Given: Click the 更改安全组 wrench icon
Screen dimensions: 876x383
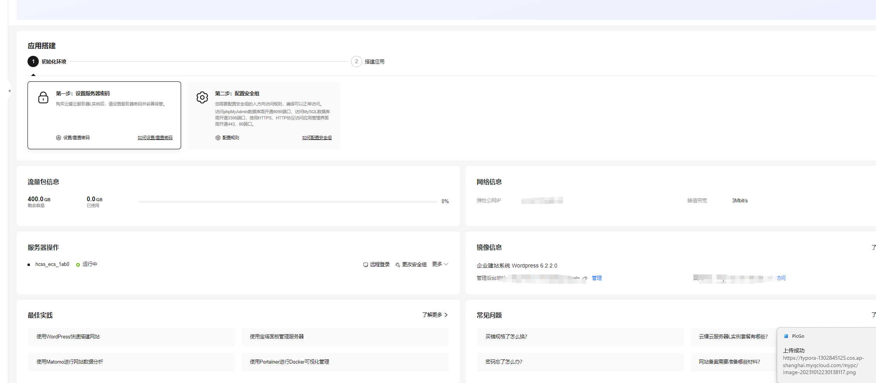Looking at the screenshot, I should (x=397, y=265).
